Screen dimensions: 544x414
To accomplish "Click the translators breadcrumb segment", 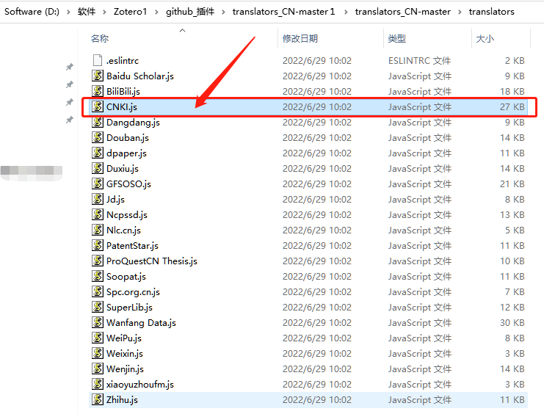I will (x=492, y=12).
